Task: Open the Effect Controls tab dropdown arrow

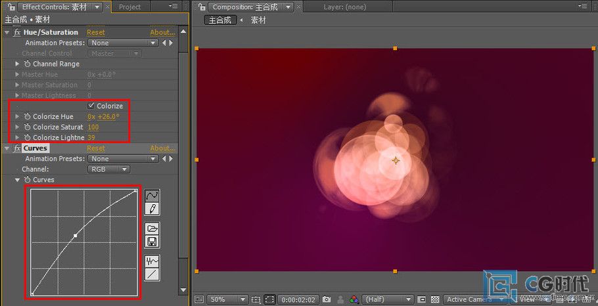Action: pos(97,7)
